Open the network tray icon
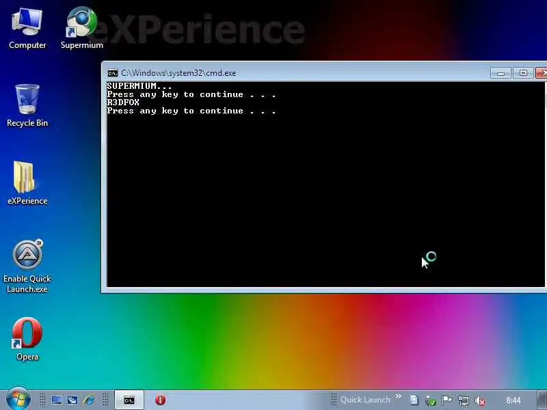 tap(464, 401)
